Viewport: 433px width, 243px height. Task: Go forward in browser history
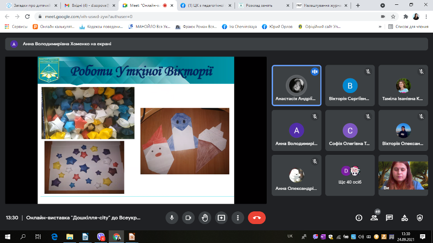click(17, 17)
